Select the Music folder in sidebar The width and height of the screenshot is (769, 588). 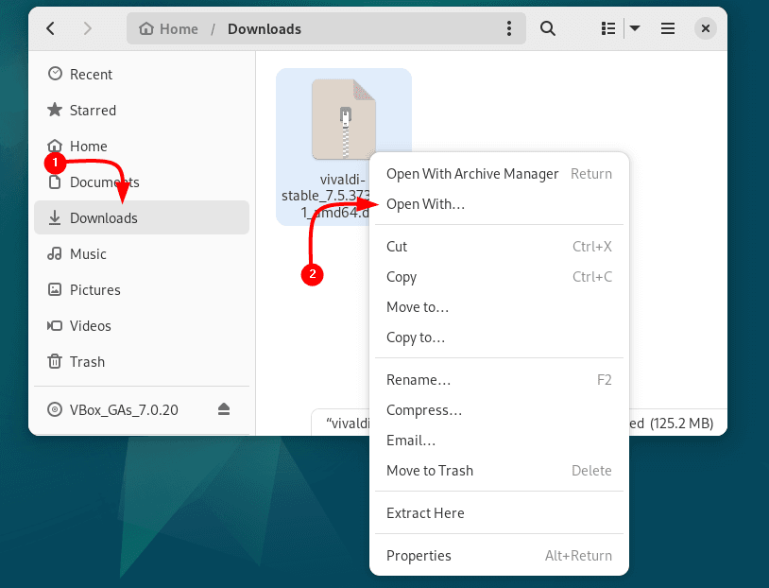click(88, 254)
